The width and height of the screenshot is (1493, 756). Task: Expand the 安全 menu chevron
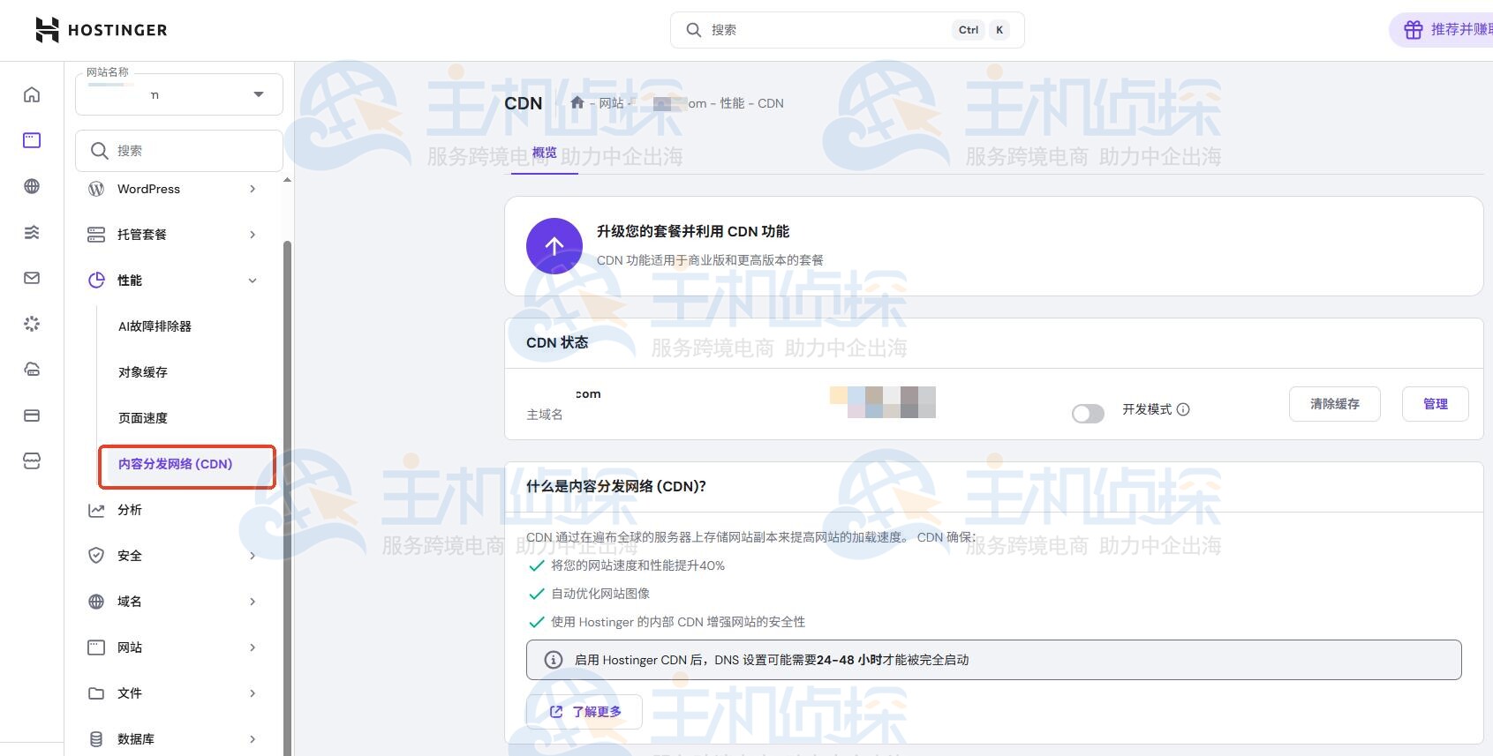pos(253,556)
